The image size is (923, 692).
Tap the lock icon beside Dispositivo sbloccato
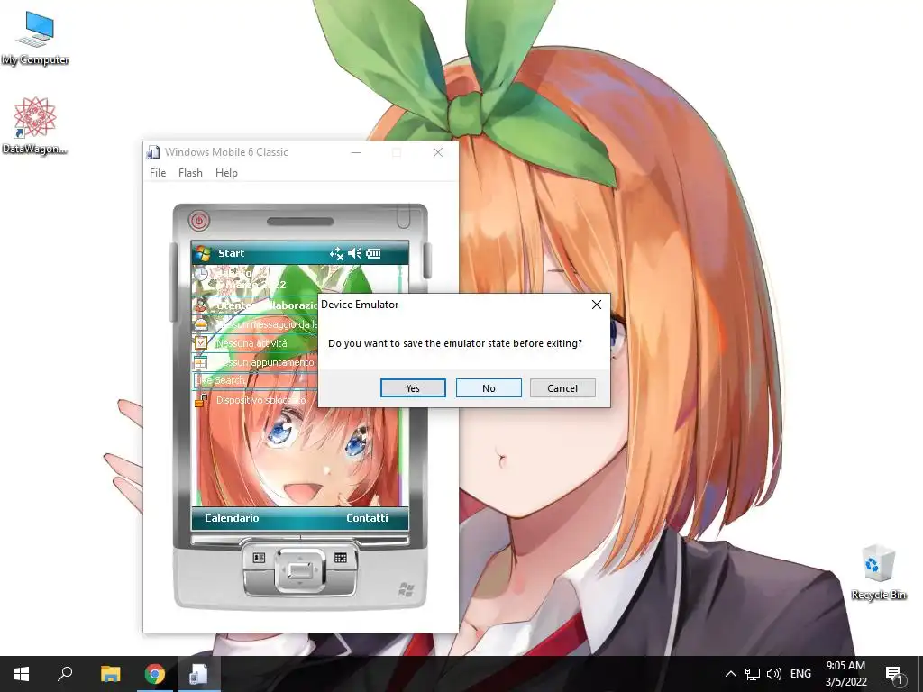pyautogui.click(x=201, y=400)
